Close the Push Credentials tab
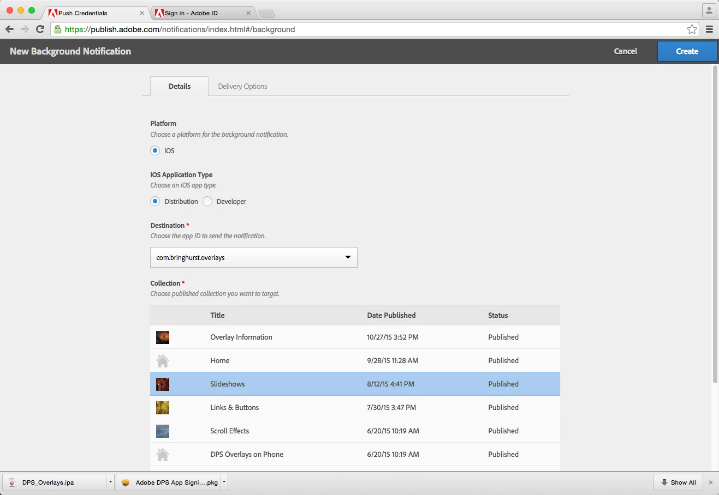719x495 pixels. coord(142,13)
